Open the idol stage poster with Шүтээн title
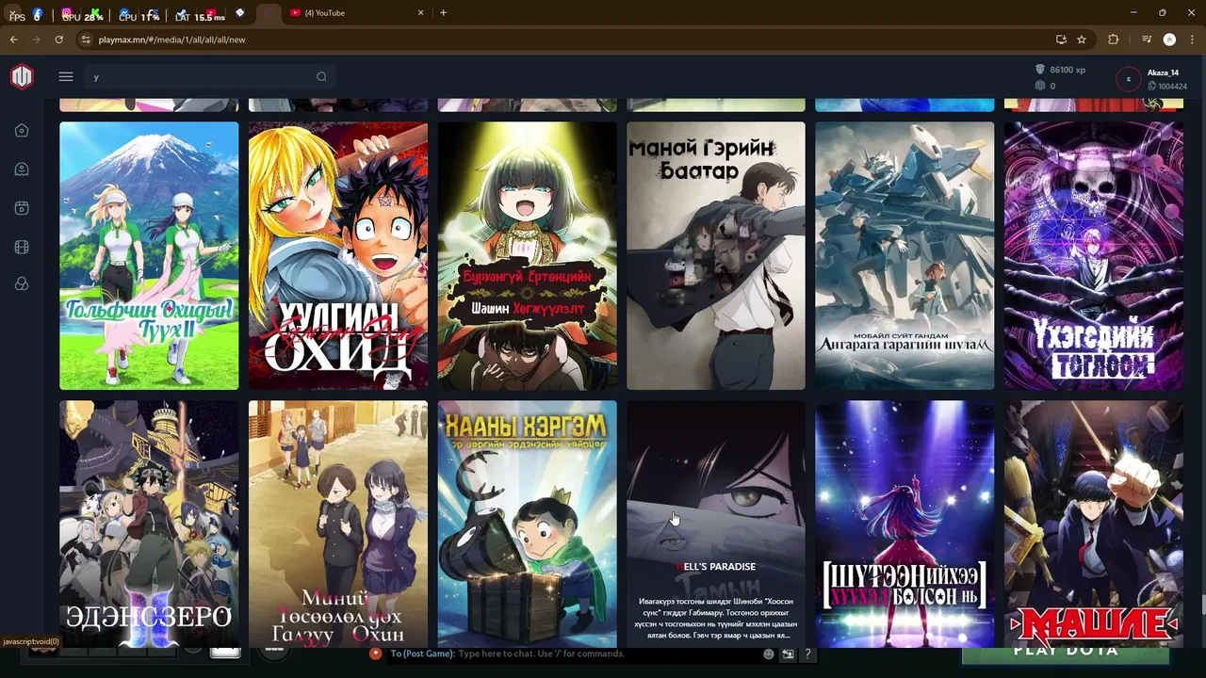The image size is (1206, 678). pos(904,524)
